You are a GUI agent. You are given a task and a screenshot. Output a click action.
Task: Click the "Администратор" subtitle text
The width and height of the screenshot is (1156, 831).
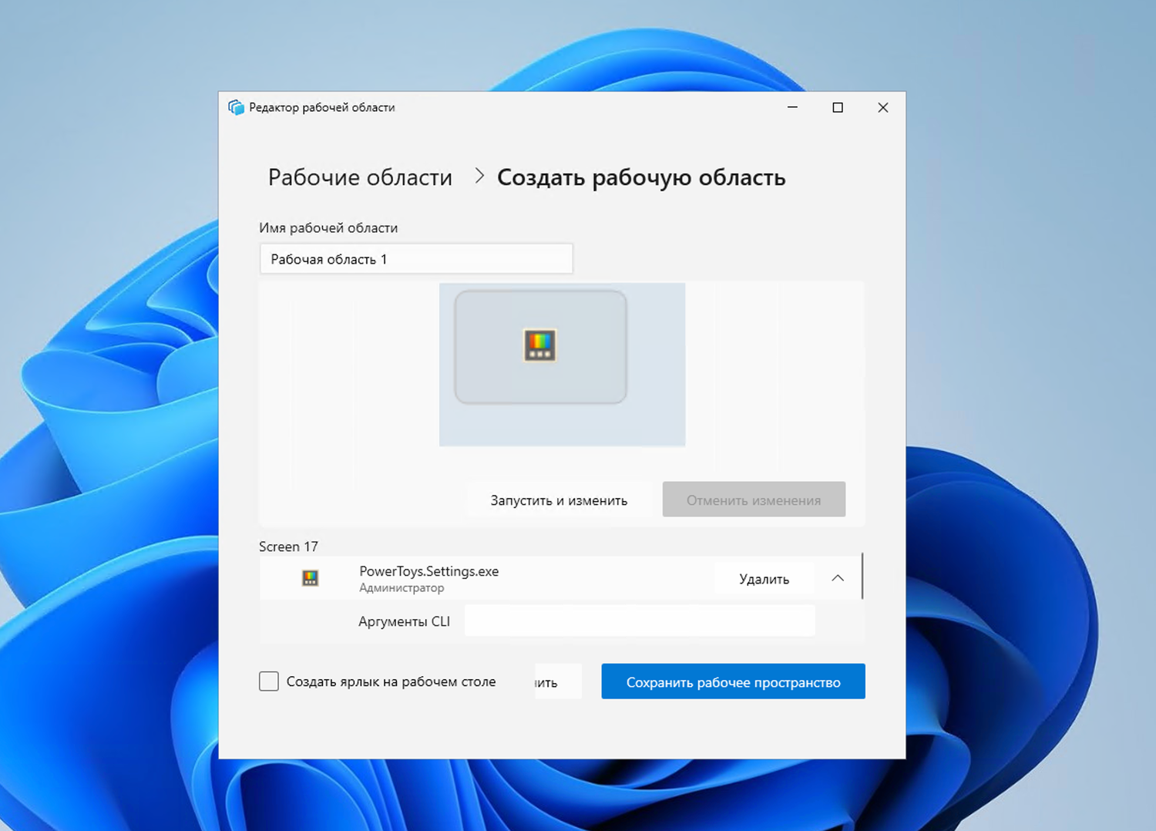click(402, 587)
